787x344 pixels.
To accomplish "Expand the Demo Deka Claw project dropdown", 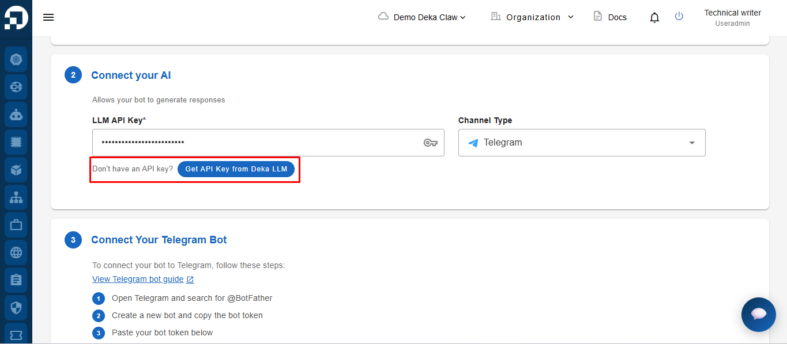I will coord(421,17).
